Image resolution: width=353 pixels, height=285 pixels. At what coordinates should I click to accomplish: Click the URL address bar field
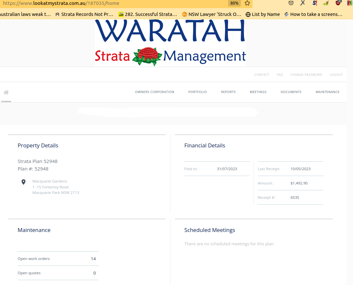113,3
